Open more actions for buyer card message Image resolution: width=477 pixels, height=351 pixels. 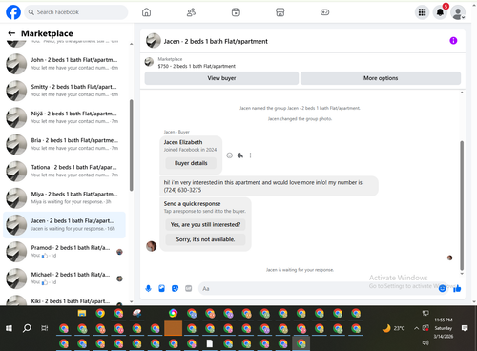click(250, 155)
